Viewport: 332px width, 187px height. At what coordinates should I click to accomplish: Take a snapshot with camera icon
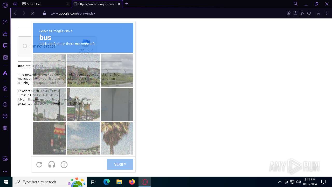295,13
